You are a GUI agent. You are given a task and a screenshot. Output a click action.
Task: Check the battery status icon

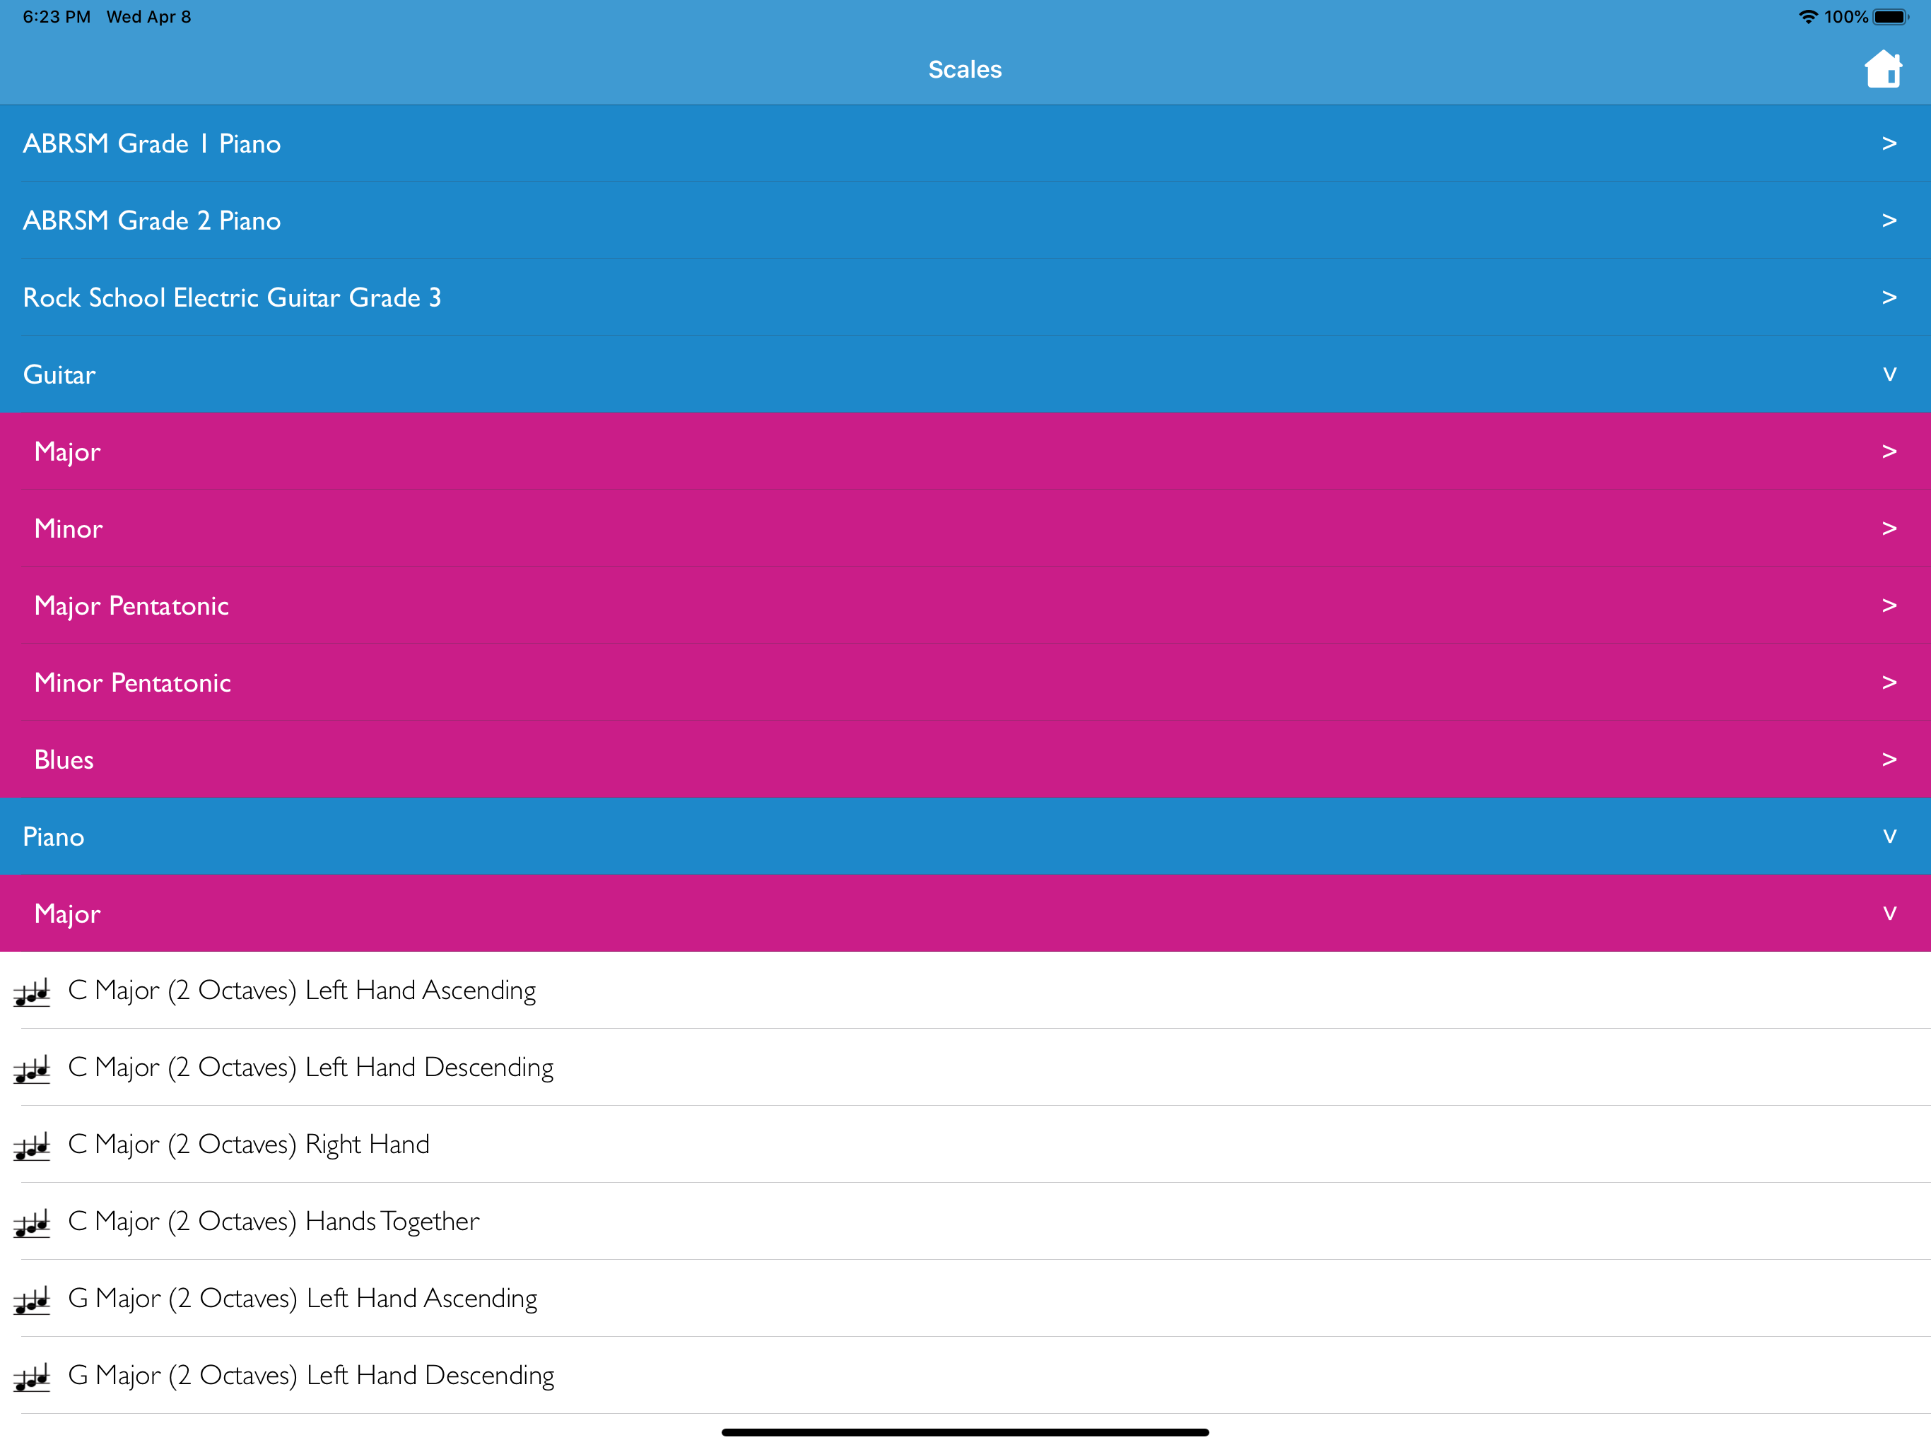coord(1891,16)
